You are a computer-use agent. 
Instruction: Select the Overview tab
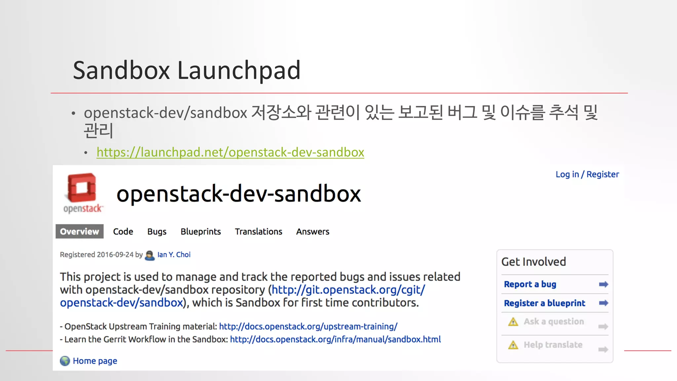point(79,232)
